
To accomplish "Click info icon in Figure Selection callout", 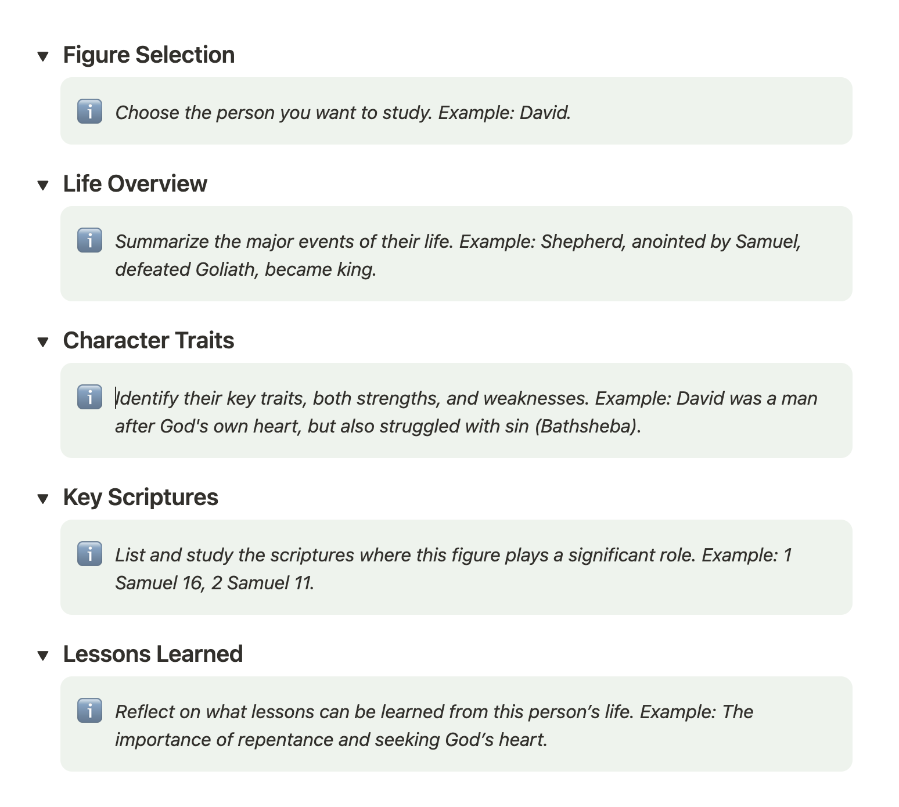I will pyautogui.click(x=89, y=111).
